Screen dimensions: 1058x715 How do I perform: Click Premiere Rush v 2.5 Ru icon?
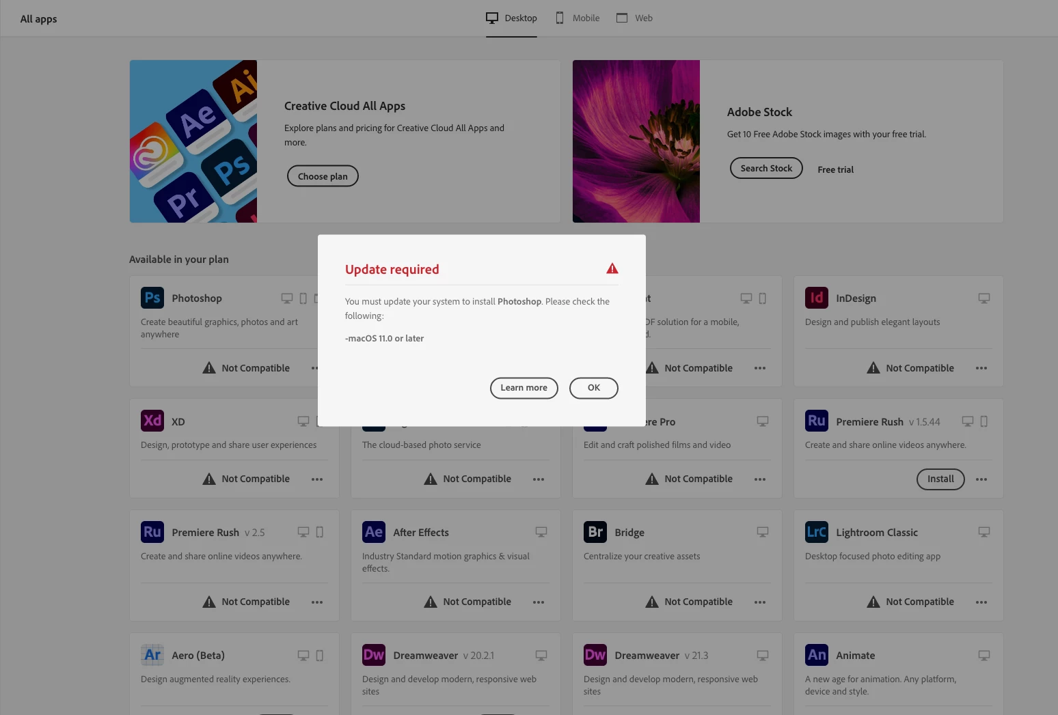[x=152, y=532]
